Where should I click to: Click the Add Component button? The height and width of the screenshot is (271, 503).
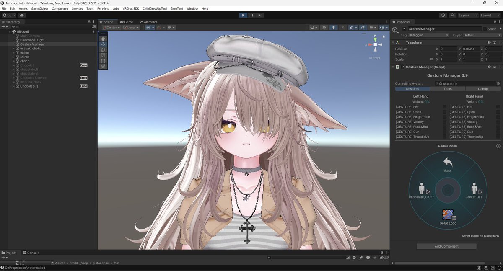[446, 246]
